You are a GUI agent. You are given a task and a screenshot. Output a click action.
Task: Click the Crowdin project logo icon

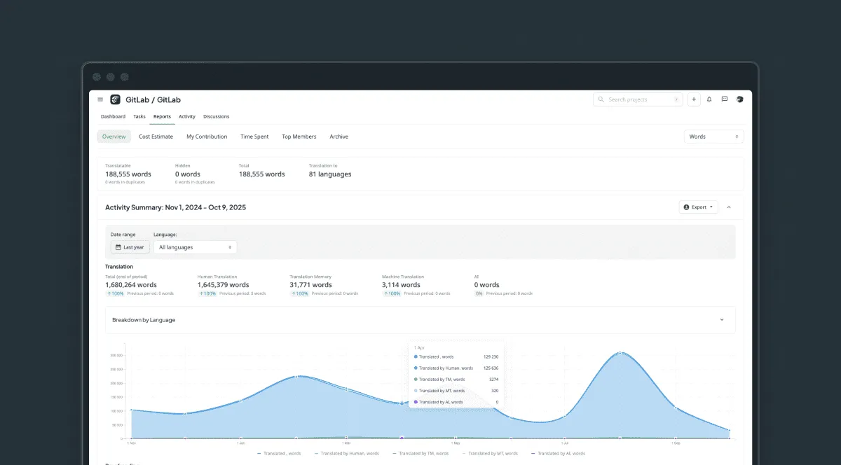115,99
